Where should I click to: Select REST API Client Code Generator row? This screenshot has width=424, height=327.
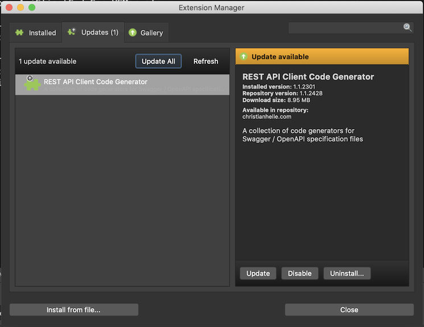[x=122, y=85]
